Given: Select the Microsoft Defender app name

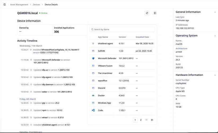Looking at the screenshot, I should [x=107, y=58].
